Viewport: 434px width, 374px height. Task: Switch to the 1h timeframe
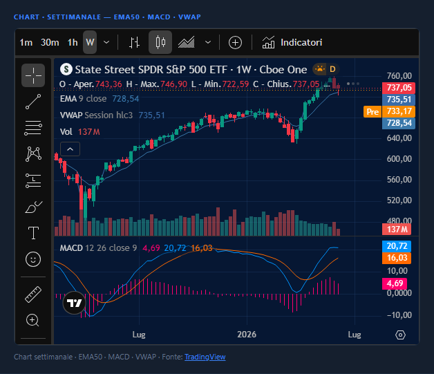[x=73, y=43]
